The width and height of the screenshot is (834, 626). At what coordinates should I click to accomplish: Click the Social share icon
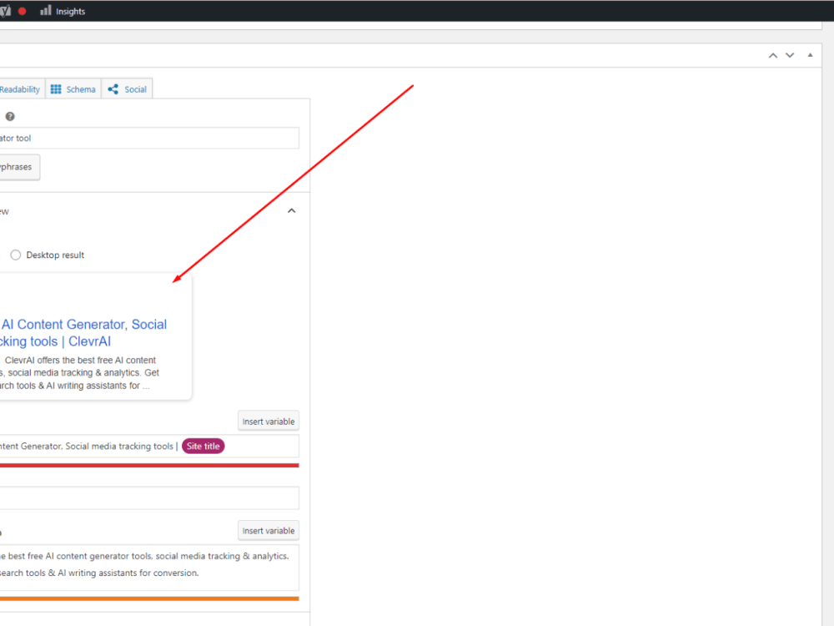pyautogui.click(x=113, y=89)
